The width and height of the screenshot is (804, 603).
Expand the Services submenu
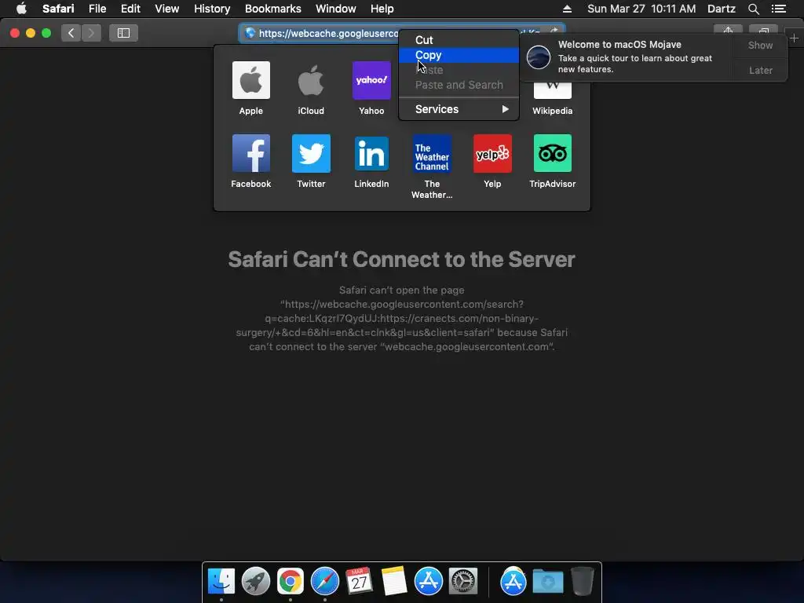click(x=459, y=109)
